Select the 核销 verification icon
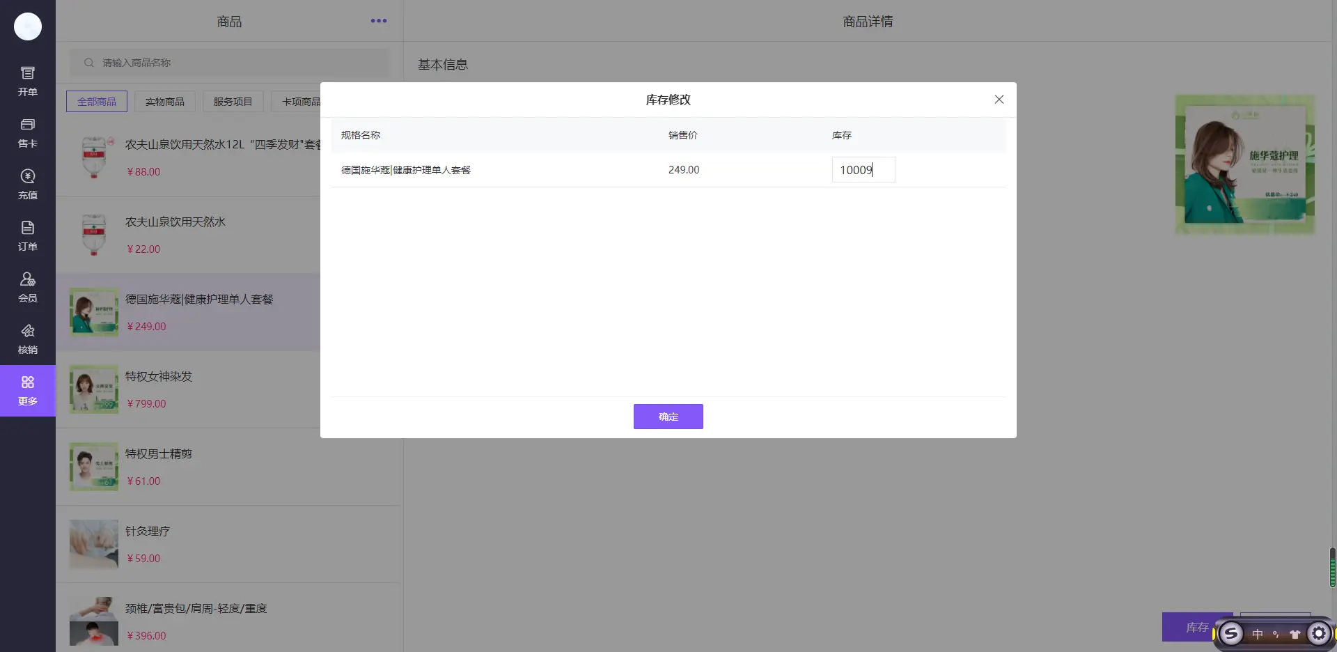1337x652 pixels. click(x=28, y=339)
